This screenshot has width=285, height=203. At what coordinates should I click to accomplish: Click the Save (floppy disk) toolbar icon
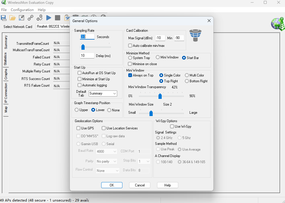pos(3,18)
